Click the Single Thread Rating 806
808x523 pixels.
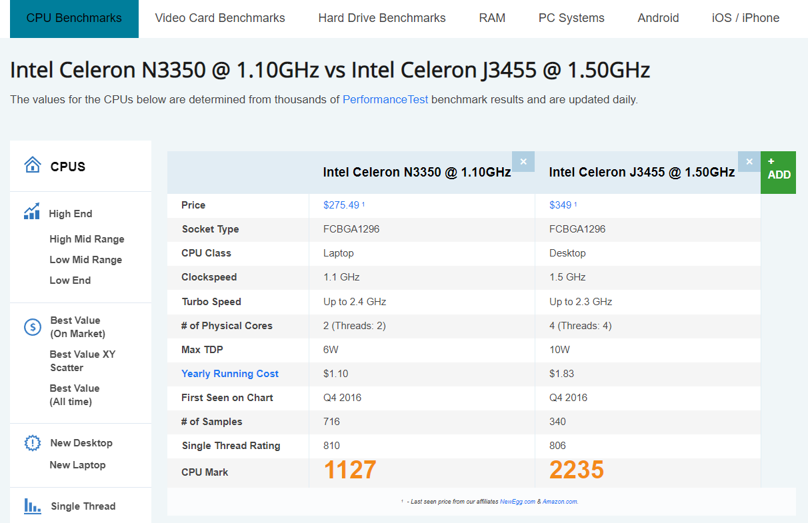click(557, 446)
